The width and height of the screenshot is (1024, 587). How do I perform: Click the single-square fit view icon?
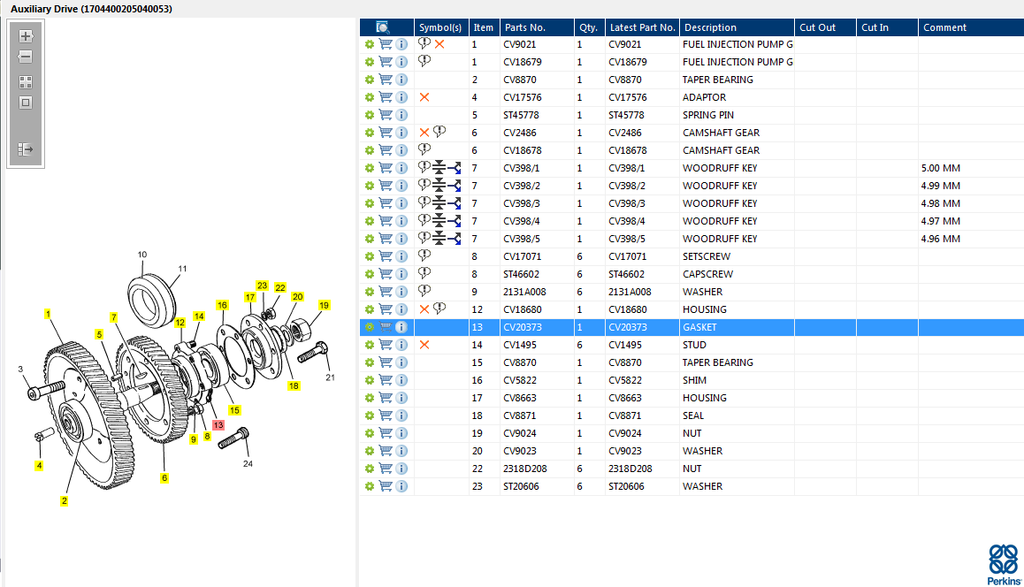pyautogui.click(x=26, y=103)
